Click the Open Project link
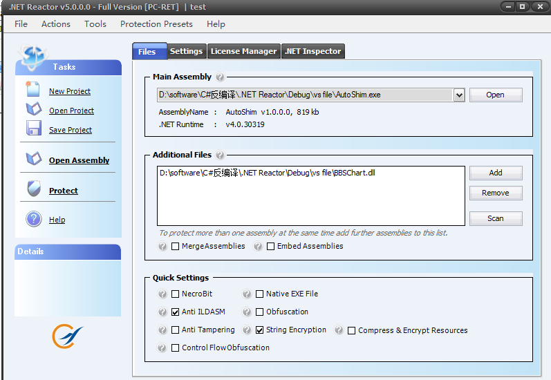The image size is (551, 380). click(x=71, y=111)
